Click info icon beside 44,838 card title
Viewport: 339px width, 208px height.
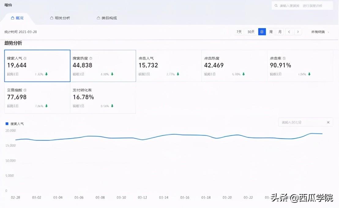click(x=91, y=58)
